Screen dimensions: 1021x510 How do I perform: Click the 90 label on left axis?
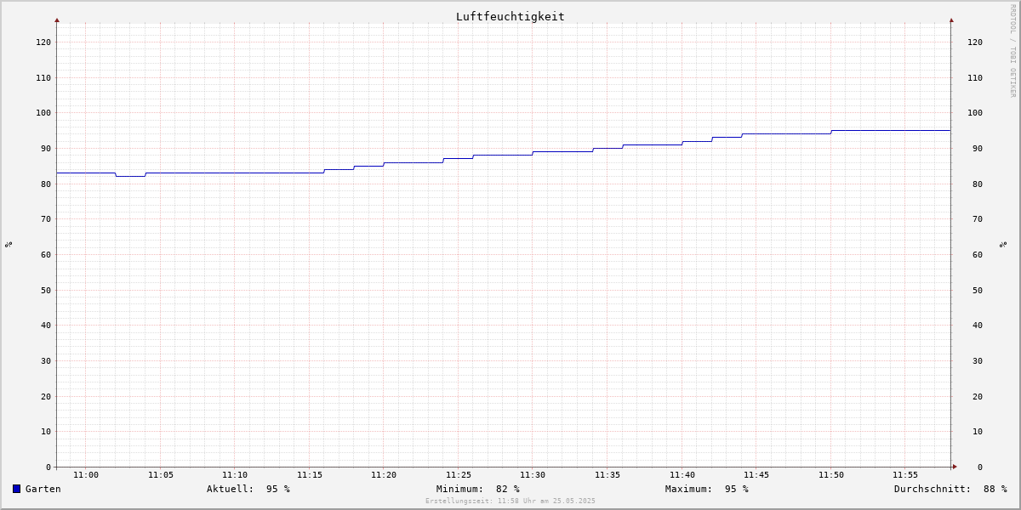(46, 148)
